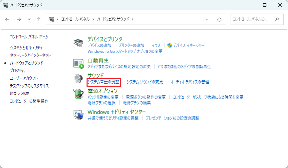Viewport: 288px width, 168px height.
Task: Click ハードウェアとサウンド in the breadcrumb
Action: pyautogui.click(x=113, y=19)
